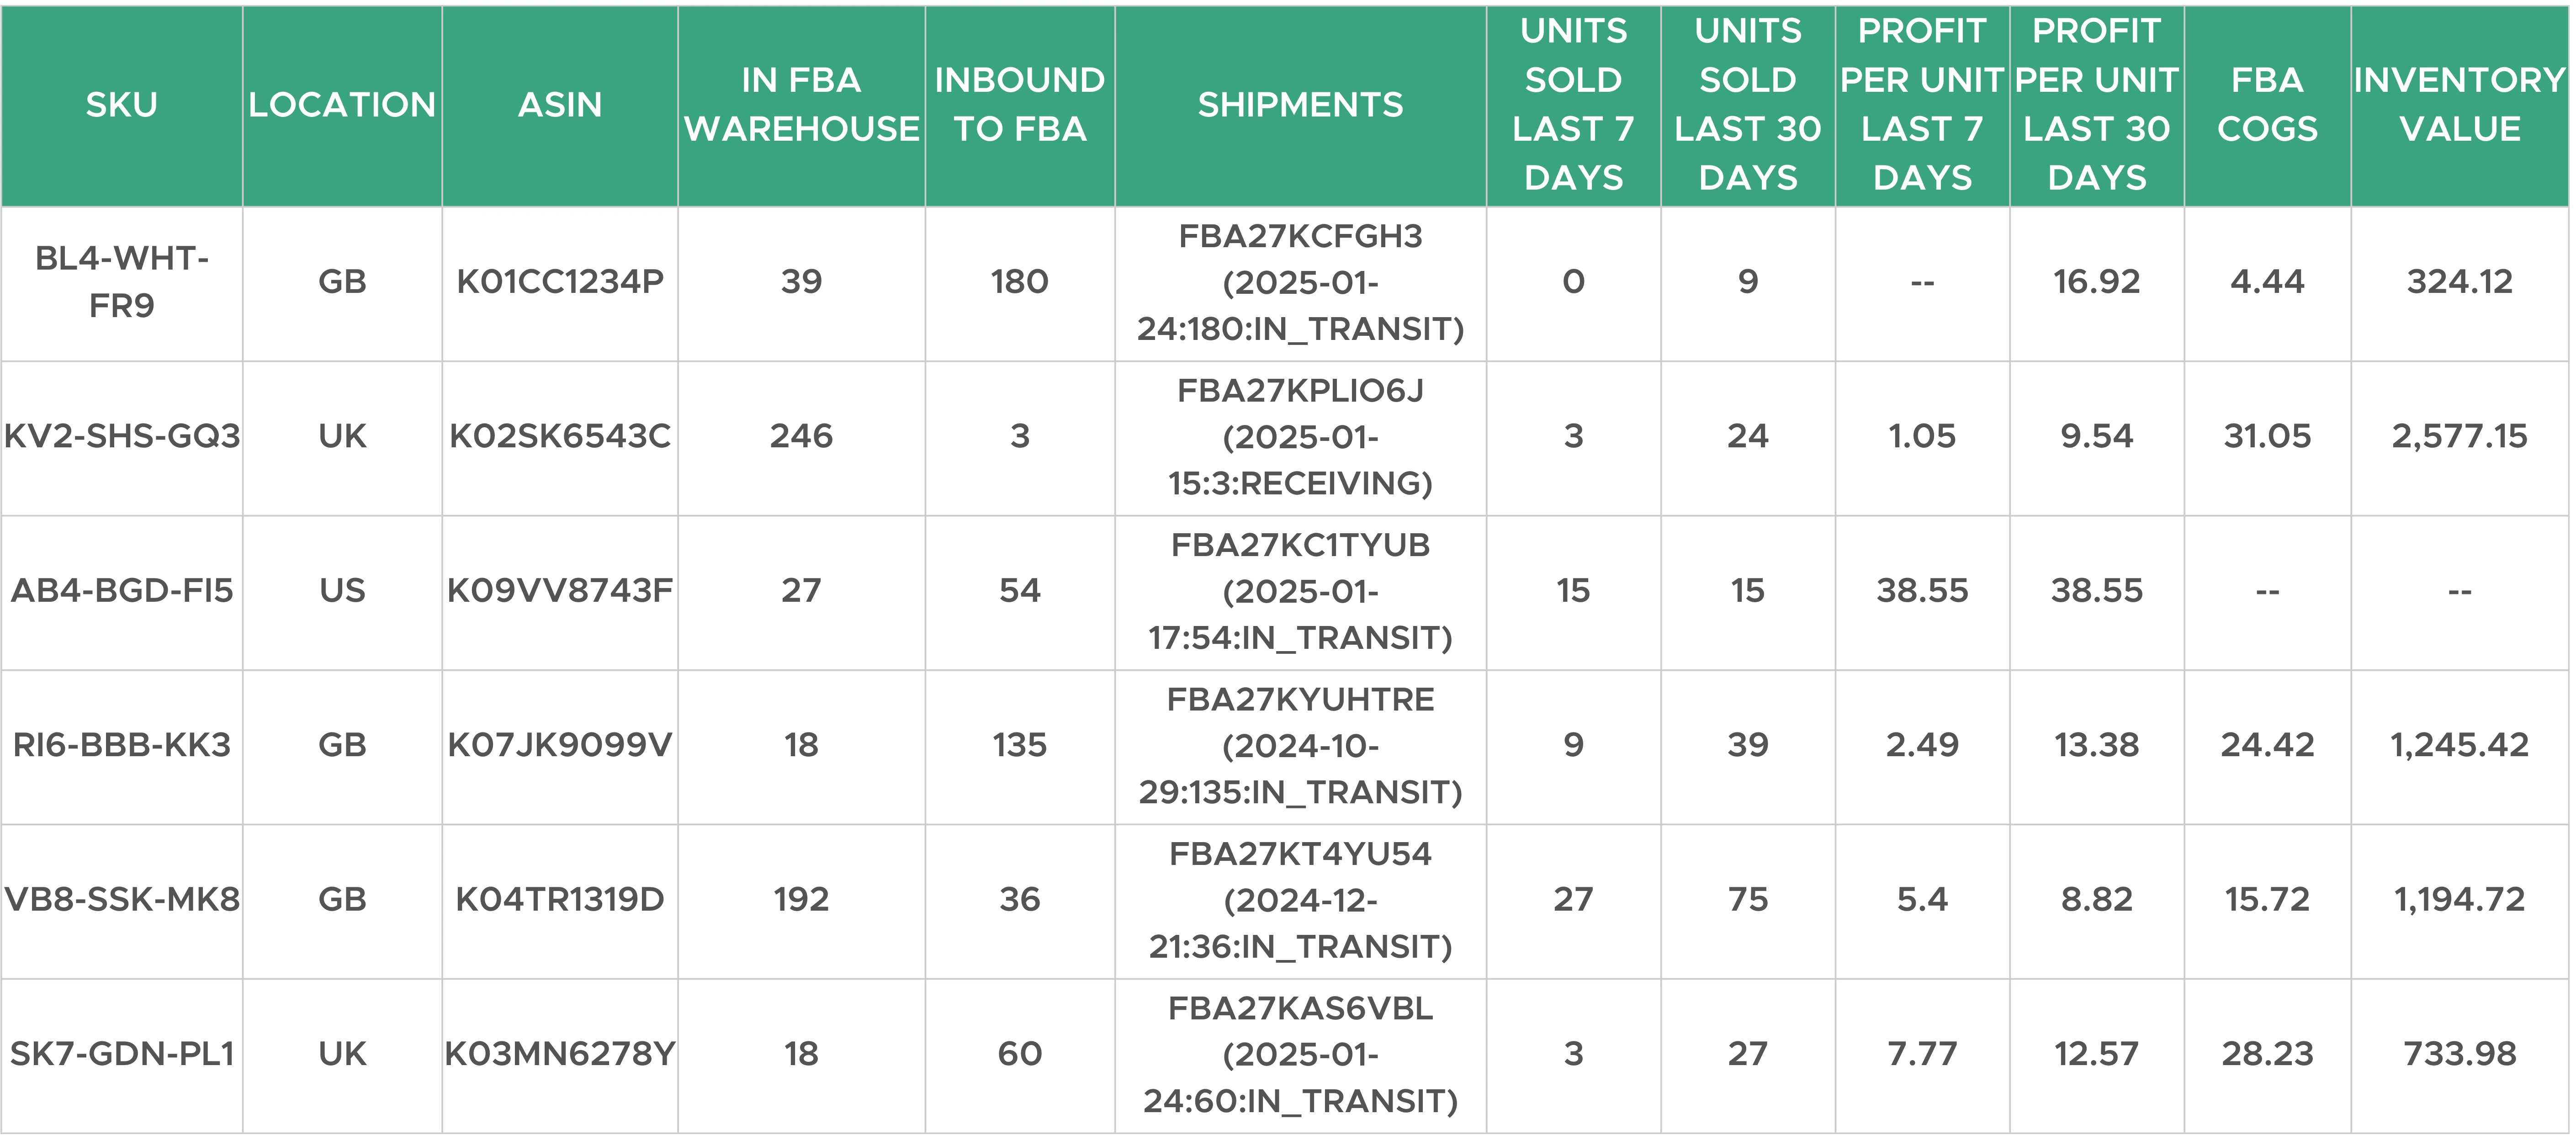This screenshot has height=1135, width=2576.
Task: Click the SHIPMENTS column header
Action: point(1300,105)
